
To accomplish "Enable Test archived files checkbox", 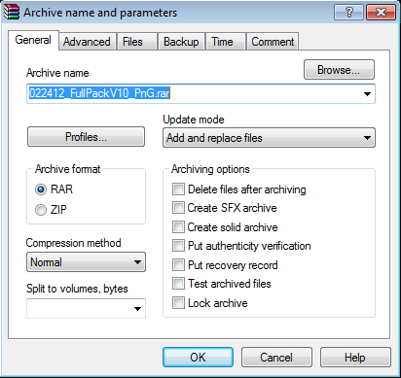I will (178, 284).
